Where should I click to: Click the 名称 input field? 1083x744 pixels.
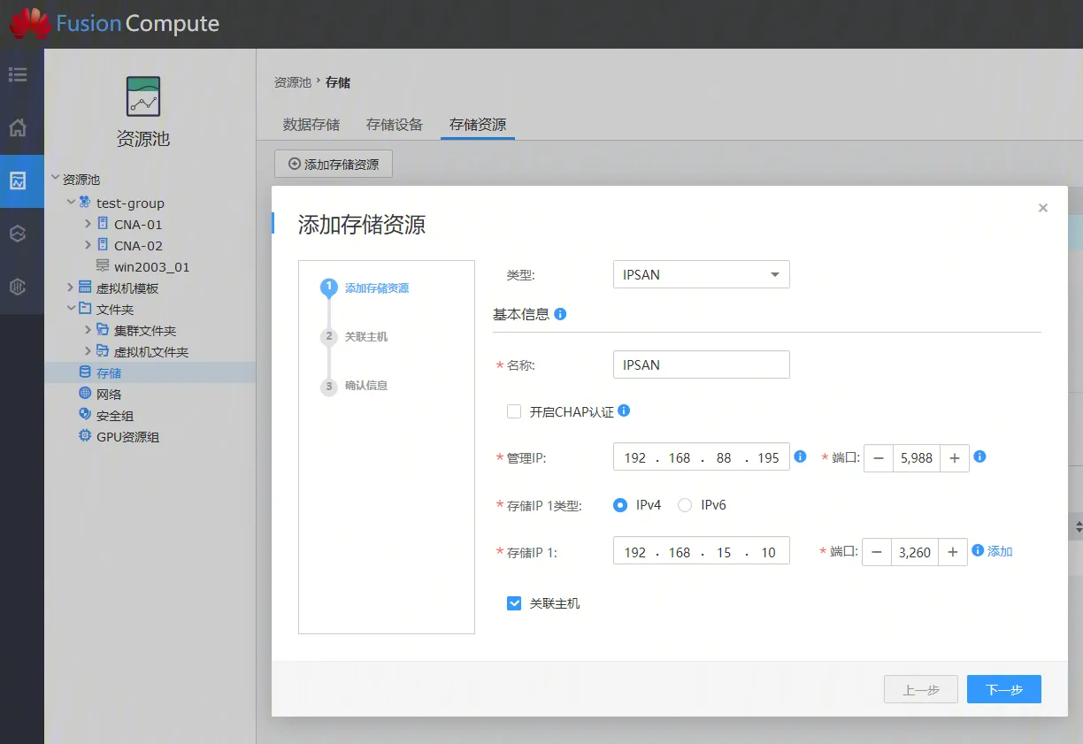(701, 364)
